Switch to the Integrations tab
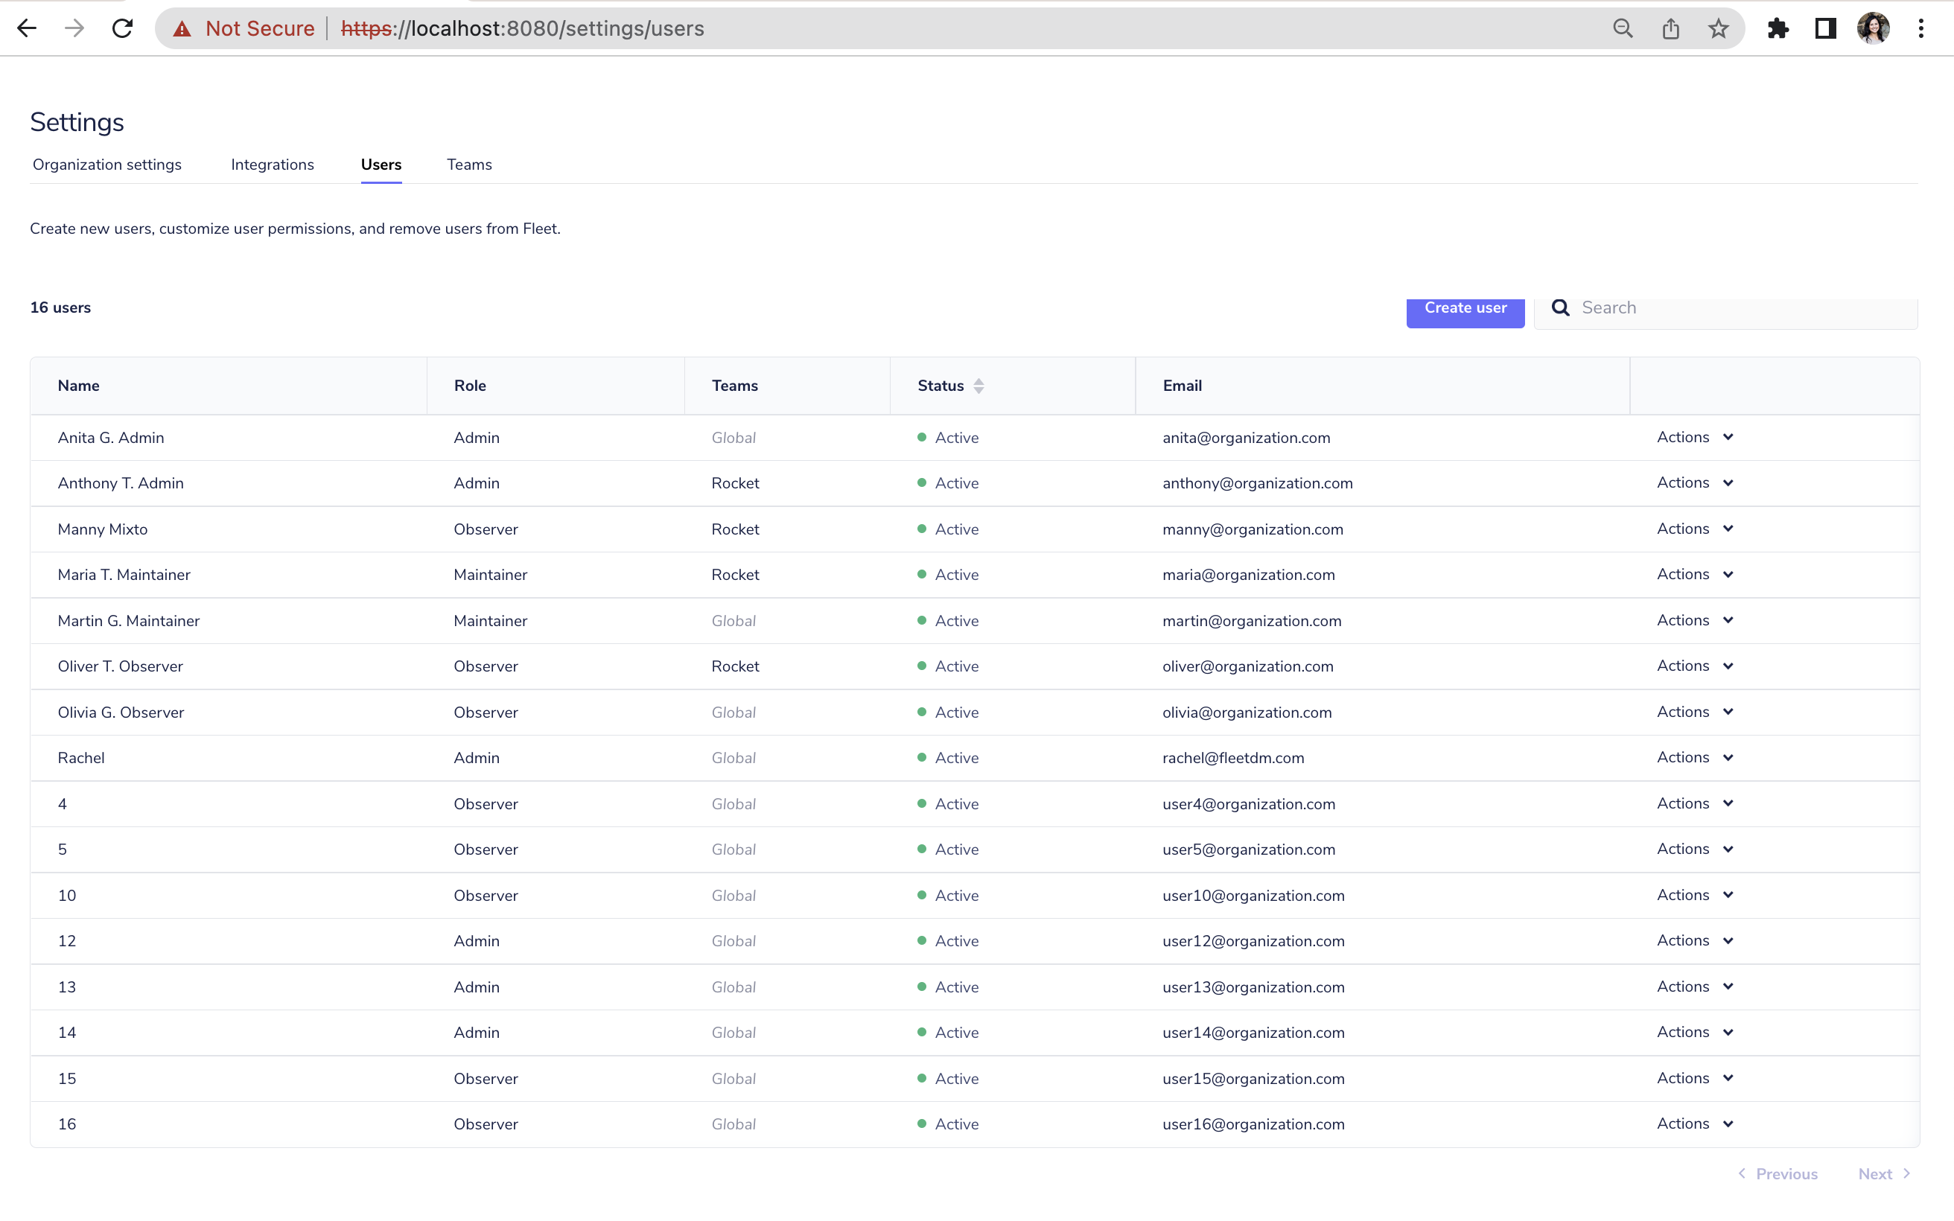1954x1221 pixels. pos(272,164)
